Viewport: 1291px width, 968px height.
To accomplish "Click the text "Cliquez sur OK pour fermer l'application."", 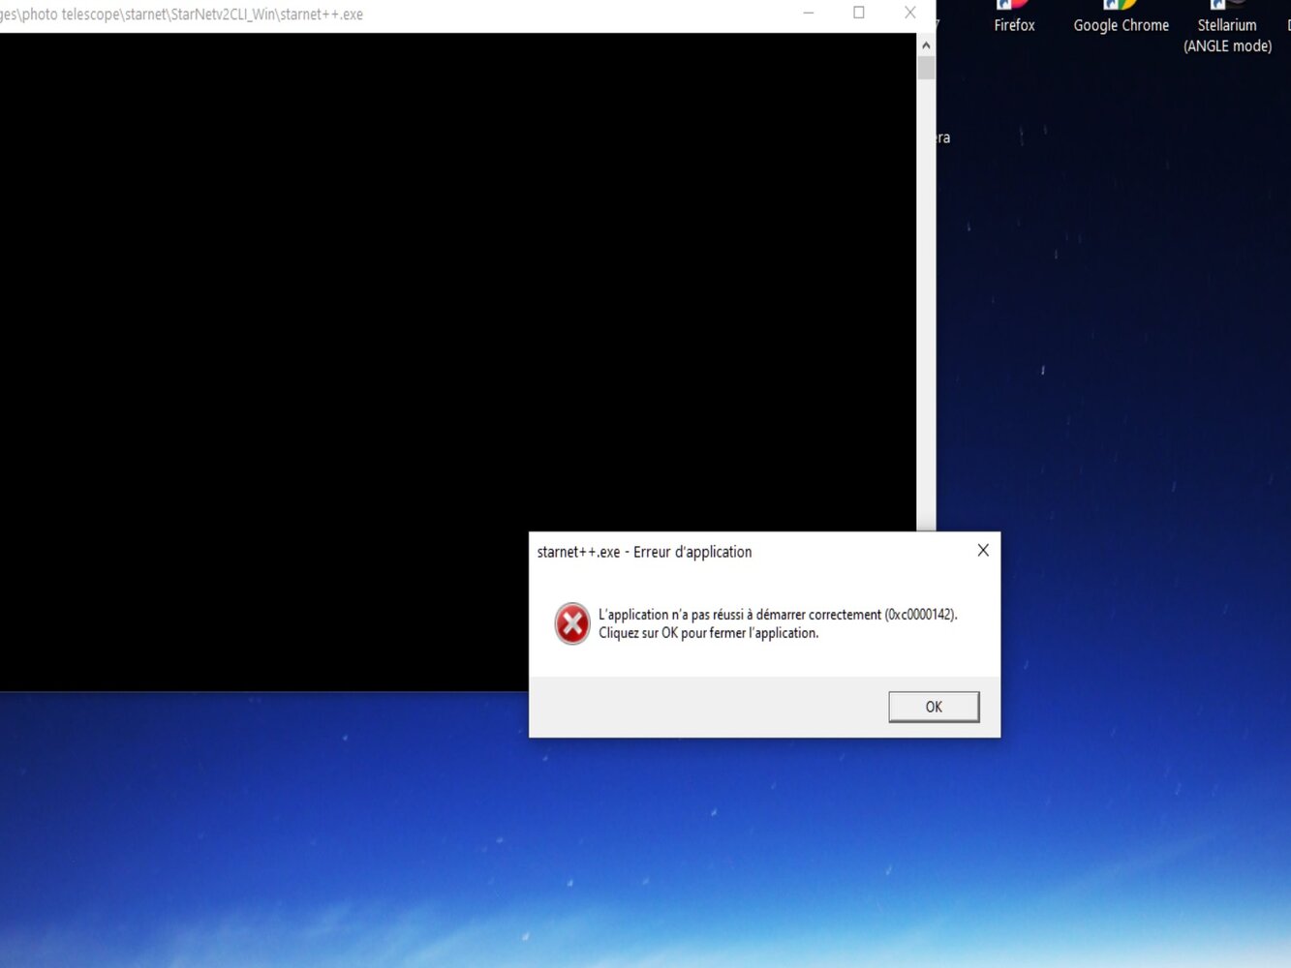I will 708,633.
